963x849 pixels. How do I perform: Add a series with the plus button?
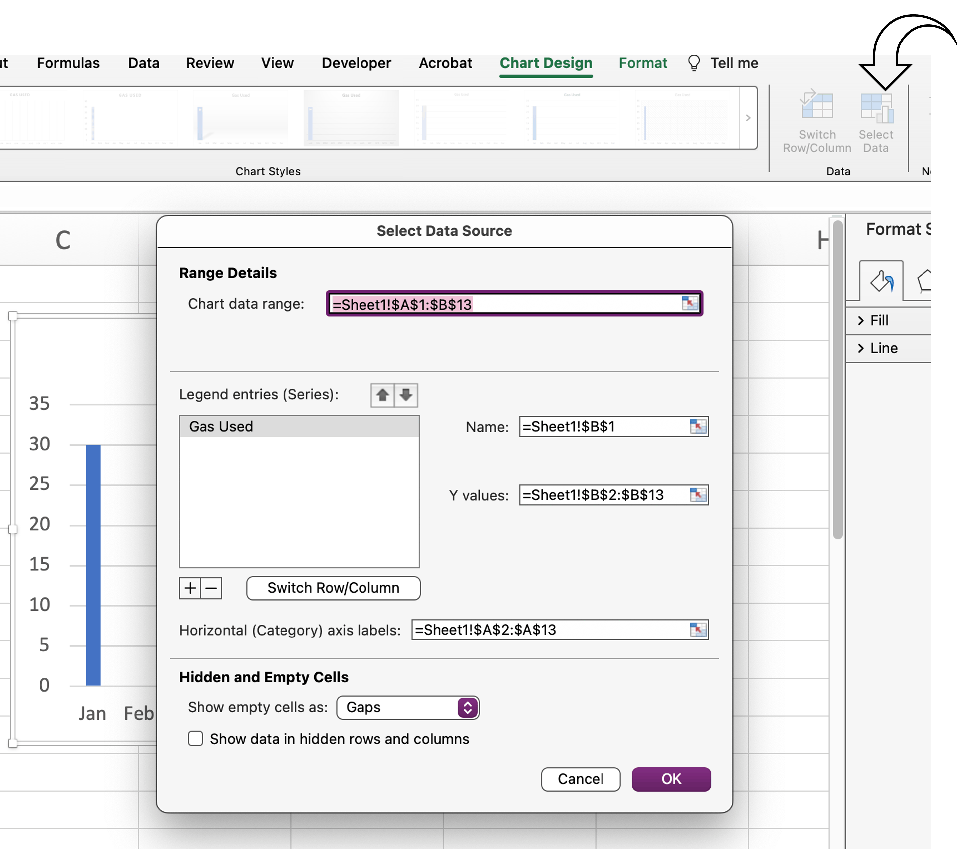(x=190, y=588)
